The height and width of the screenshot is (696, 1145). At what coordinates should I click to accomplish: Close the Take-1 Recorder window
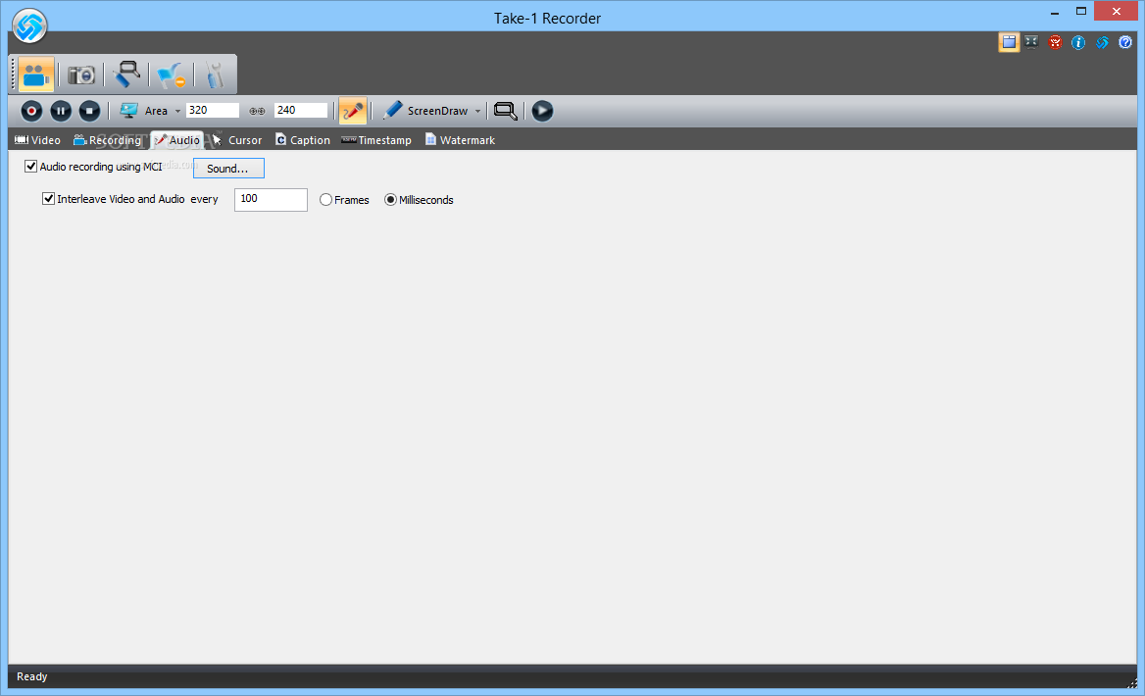pos(1117,11)
